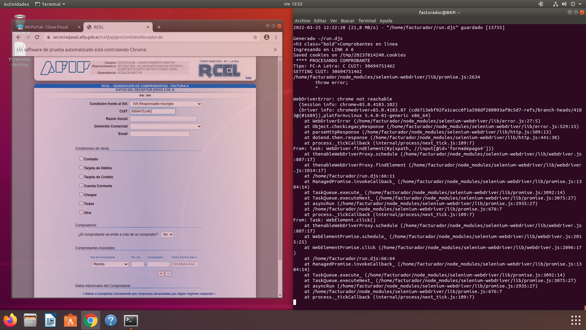Image resolution: width=586 pixels, height=330 pixels.
Task: Open the Condición frente al IVA dropdown
Action: [x=166, y=104]
